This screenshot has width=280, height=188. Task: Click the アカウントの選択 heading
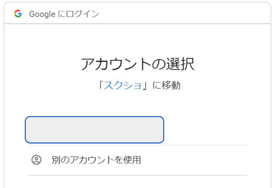(137, 64)
